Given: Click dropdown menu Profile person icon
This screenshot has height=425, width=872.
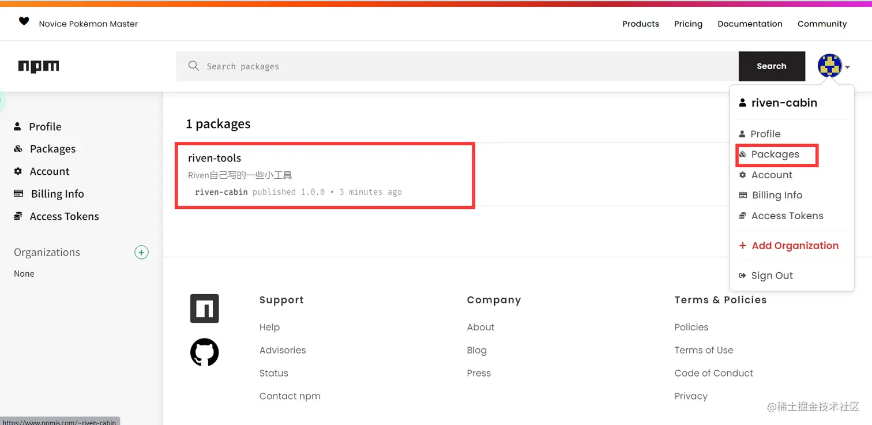Looking at the screenshot, I should [742, 134].
